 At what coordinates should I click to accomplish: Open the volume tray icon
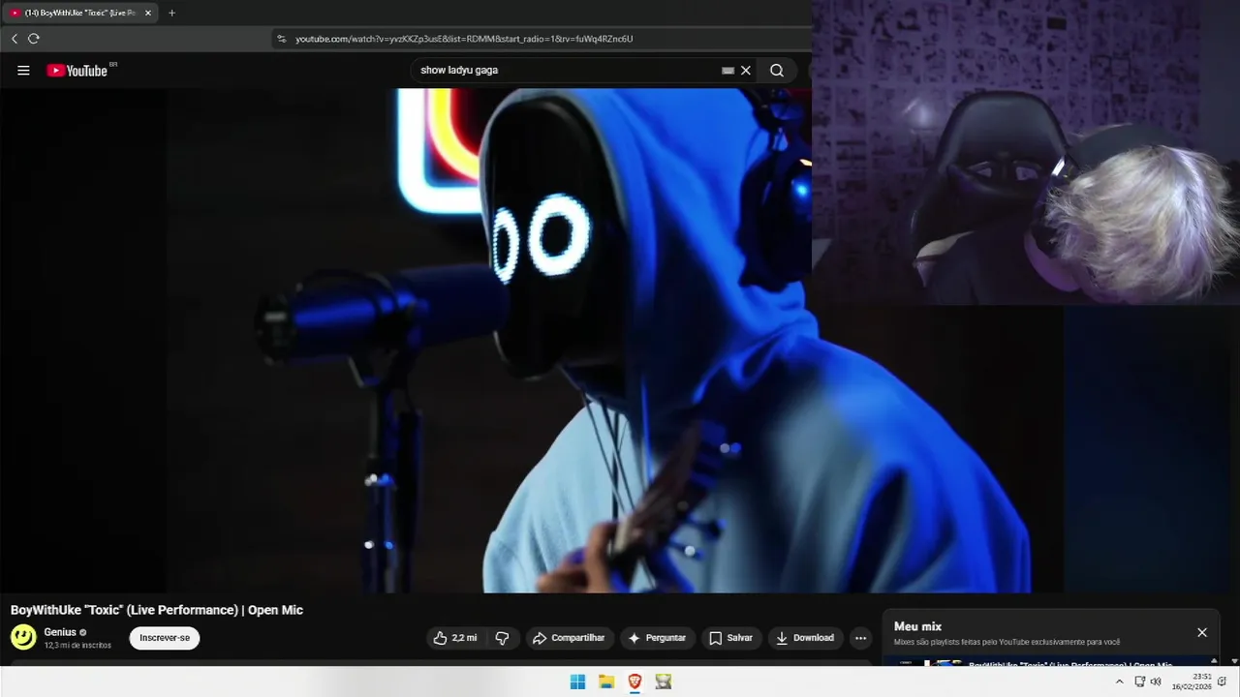[x=1156, y=682]
